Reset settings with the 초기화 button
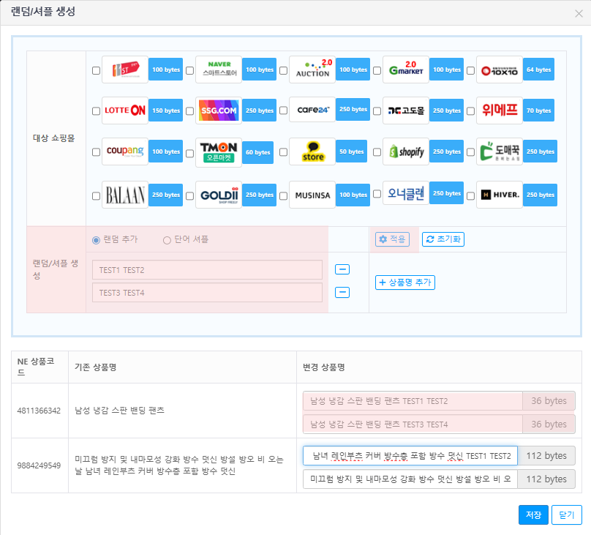 443,239
